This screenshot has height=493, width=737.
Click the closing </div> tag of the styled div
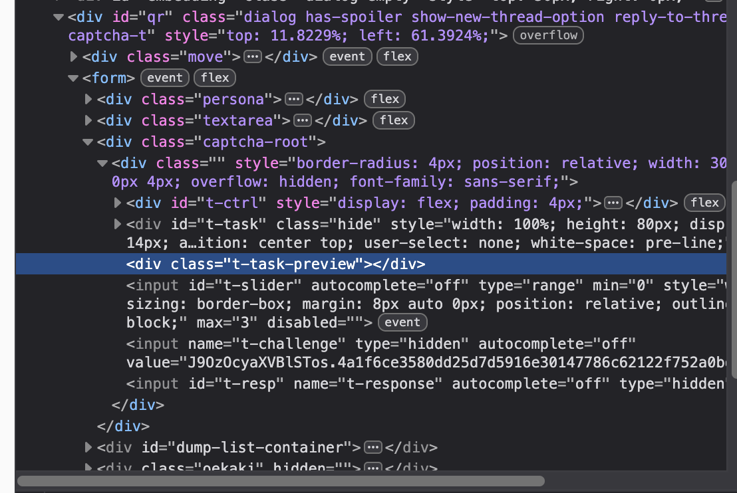coord(138,405)
